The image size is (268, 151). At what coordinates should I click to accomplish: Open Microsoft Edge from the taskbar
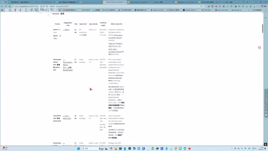pyautogui.click(x=125, y=148)
